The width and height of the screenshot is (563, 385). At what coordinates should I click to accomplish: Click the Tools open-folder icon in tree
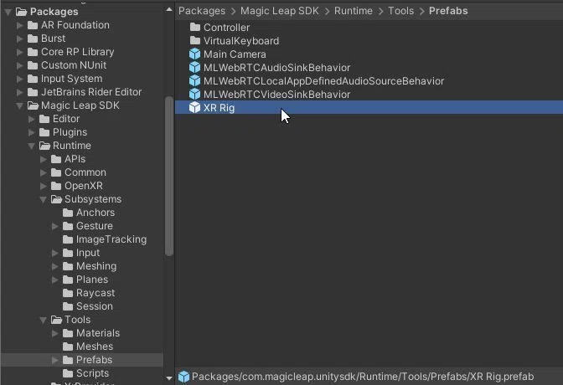coord(56,320)
